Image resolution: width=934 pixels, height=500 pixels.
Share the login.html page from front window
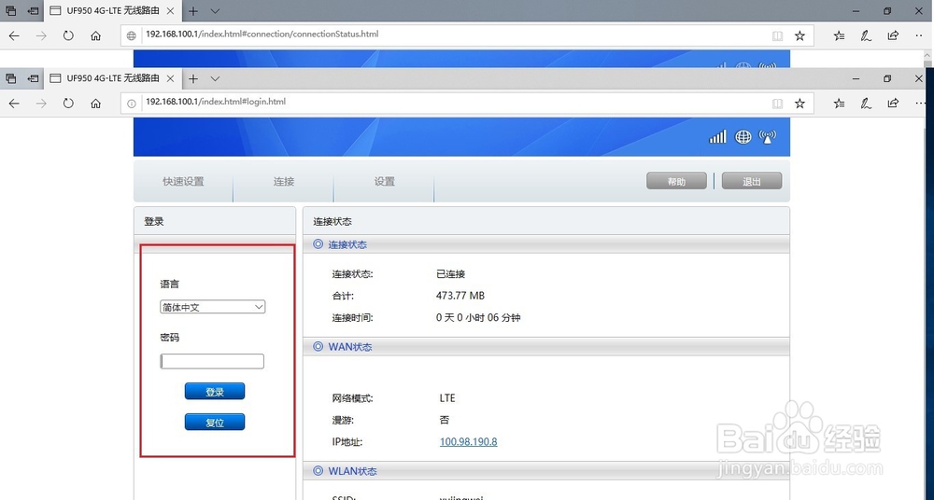(x=893, y=104)
